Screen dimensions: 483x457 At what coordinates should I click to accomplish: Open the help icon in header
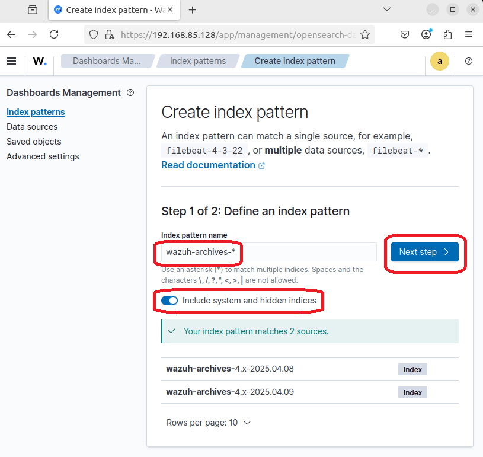(469, 61)
